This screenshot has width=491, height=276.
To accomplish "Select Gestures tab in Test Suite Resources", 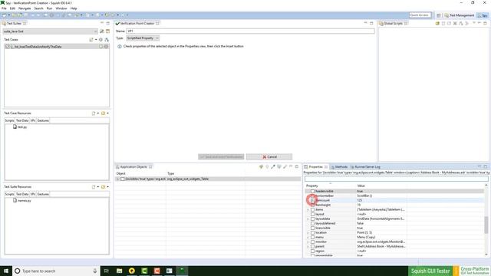I will click(43, 194).
